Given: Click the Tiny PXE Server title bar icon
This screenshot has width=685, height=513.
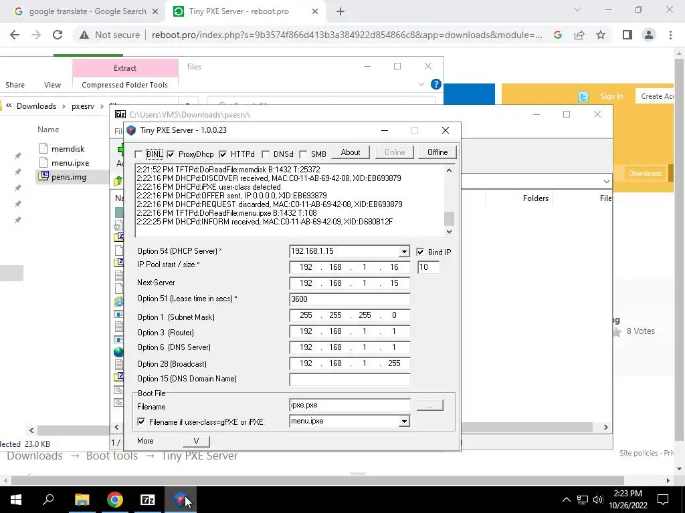Looking at the screenshot, I should click(131, 130).
